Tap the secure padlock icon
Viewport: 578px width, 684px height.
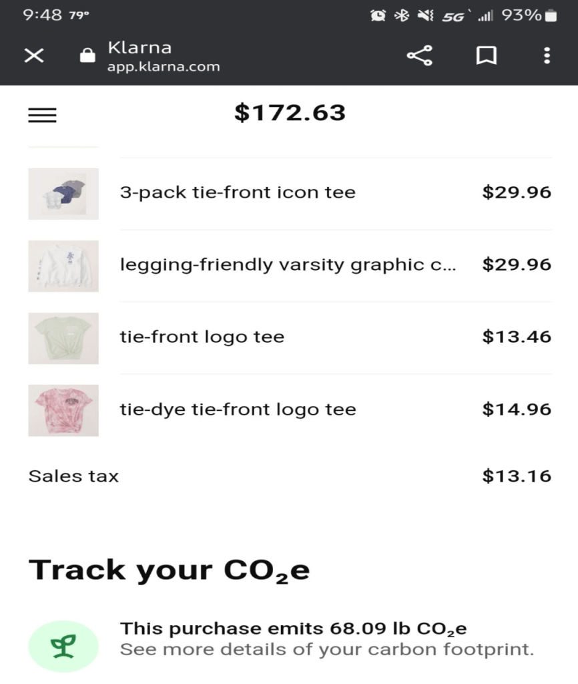coord(87,55)
